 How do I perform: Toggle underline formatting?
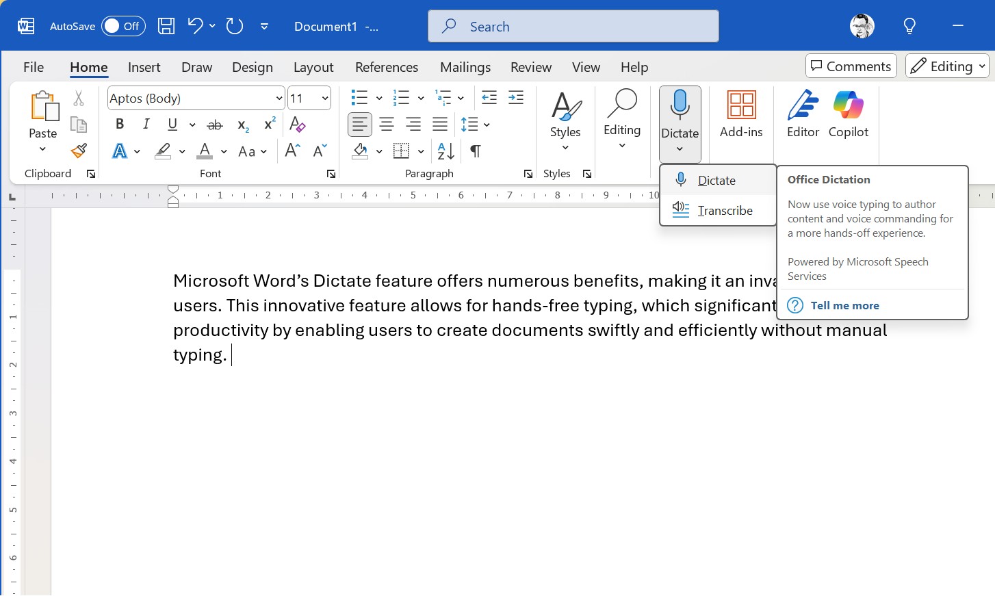click(172, 124)
